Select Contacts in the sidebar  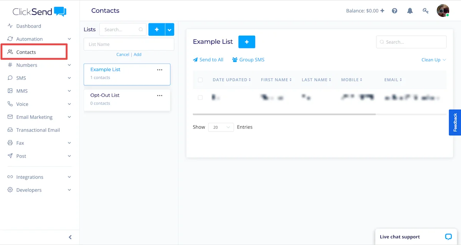pos(26,52)
